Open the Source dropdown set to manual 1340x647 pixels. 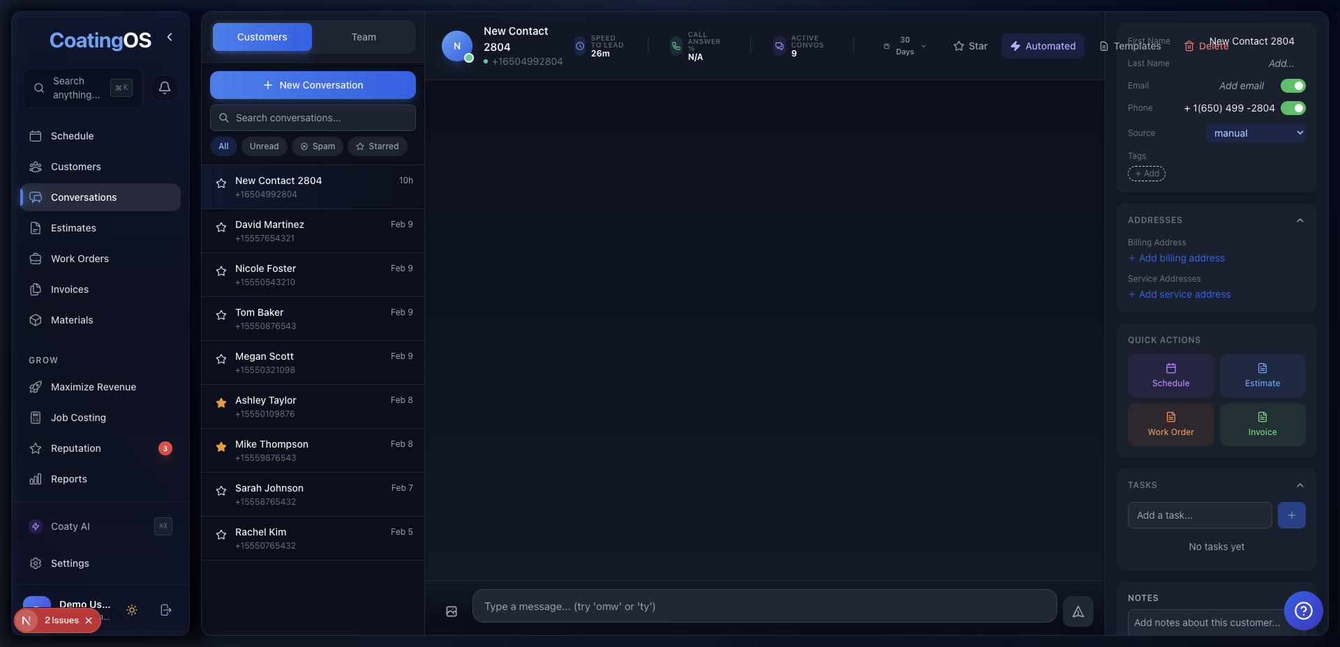coord(1255,133)
